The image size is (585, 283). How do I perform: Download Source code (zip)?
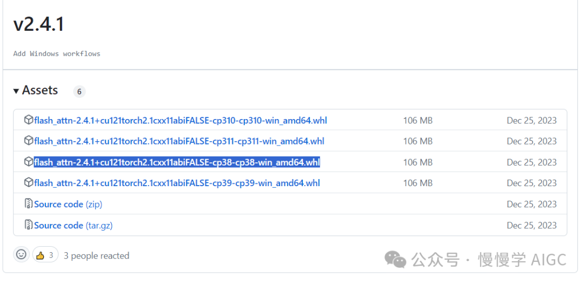[68, 205]
